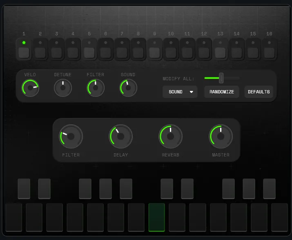The width and height of the screenshot is (292, 240).
Task: Enable step 10 in the sequencer
Action: click(171, 53)
